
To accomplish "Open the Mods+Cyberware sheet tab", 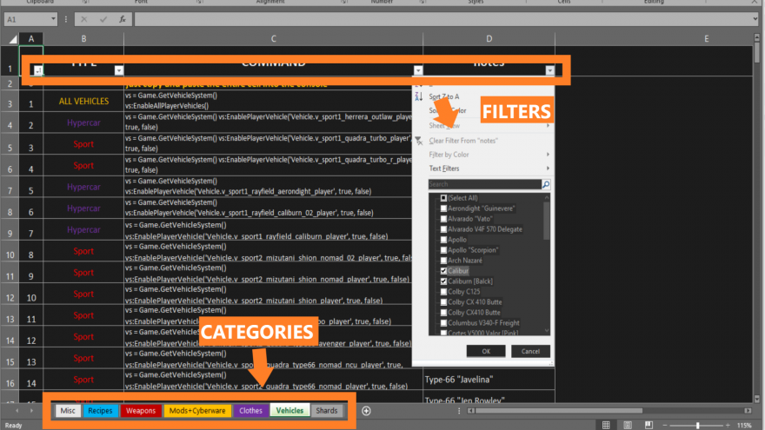I will (197, 411).
